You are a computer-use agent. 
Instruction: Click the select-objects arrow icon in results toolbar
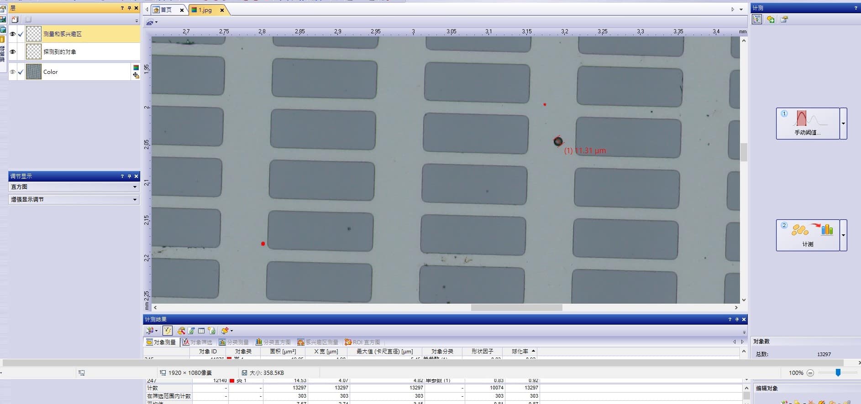(150, 331)
